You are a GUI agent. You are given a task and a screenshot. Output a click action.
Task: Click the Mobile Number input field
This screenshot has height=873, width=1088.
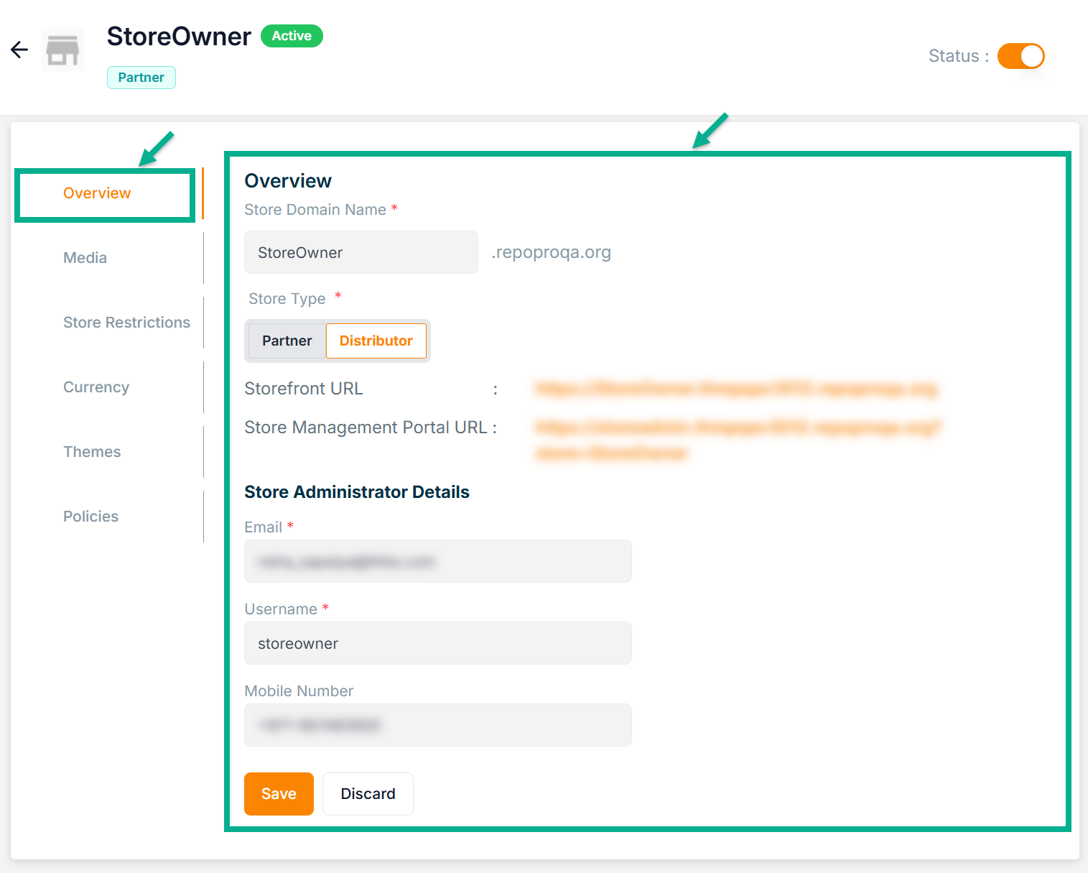[437, 725]
